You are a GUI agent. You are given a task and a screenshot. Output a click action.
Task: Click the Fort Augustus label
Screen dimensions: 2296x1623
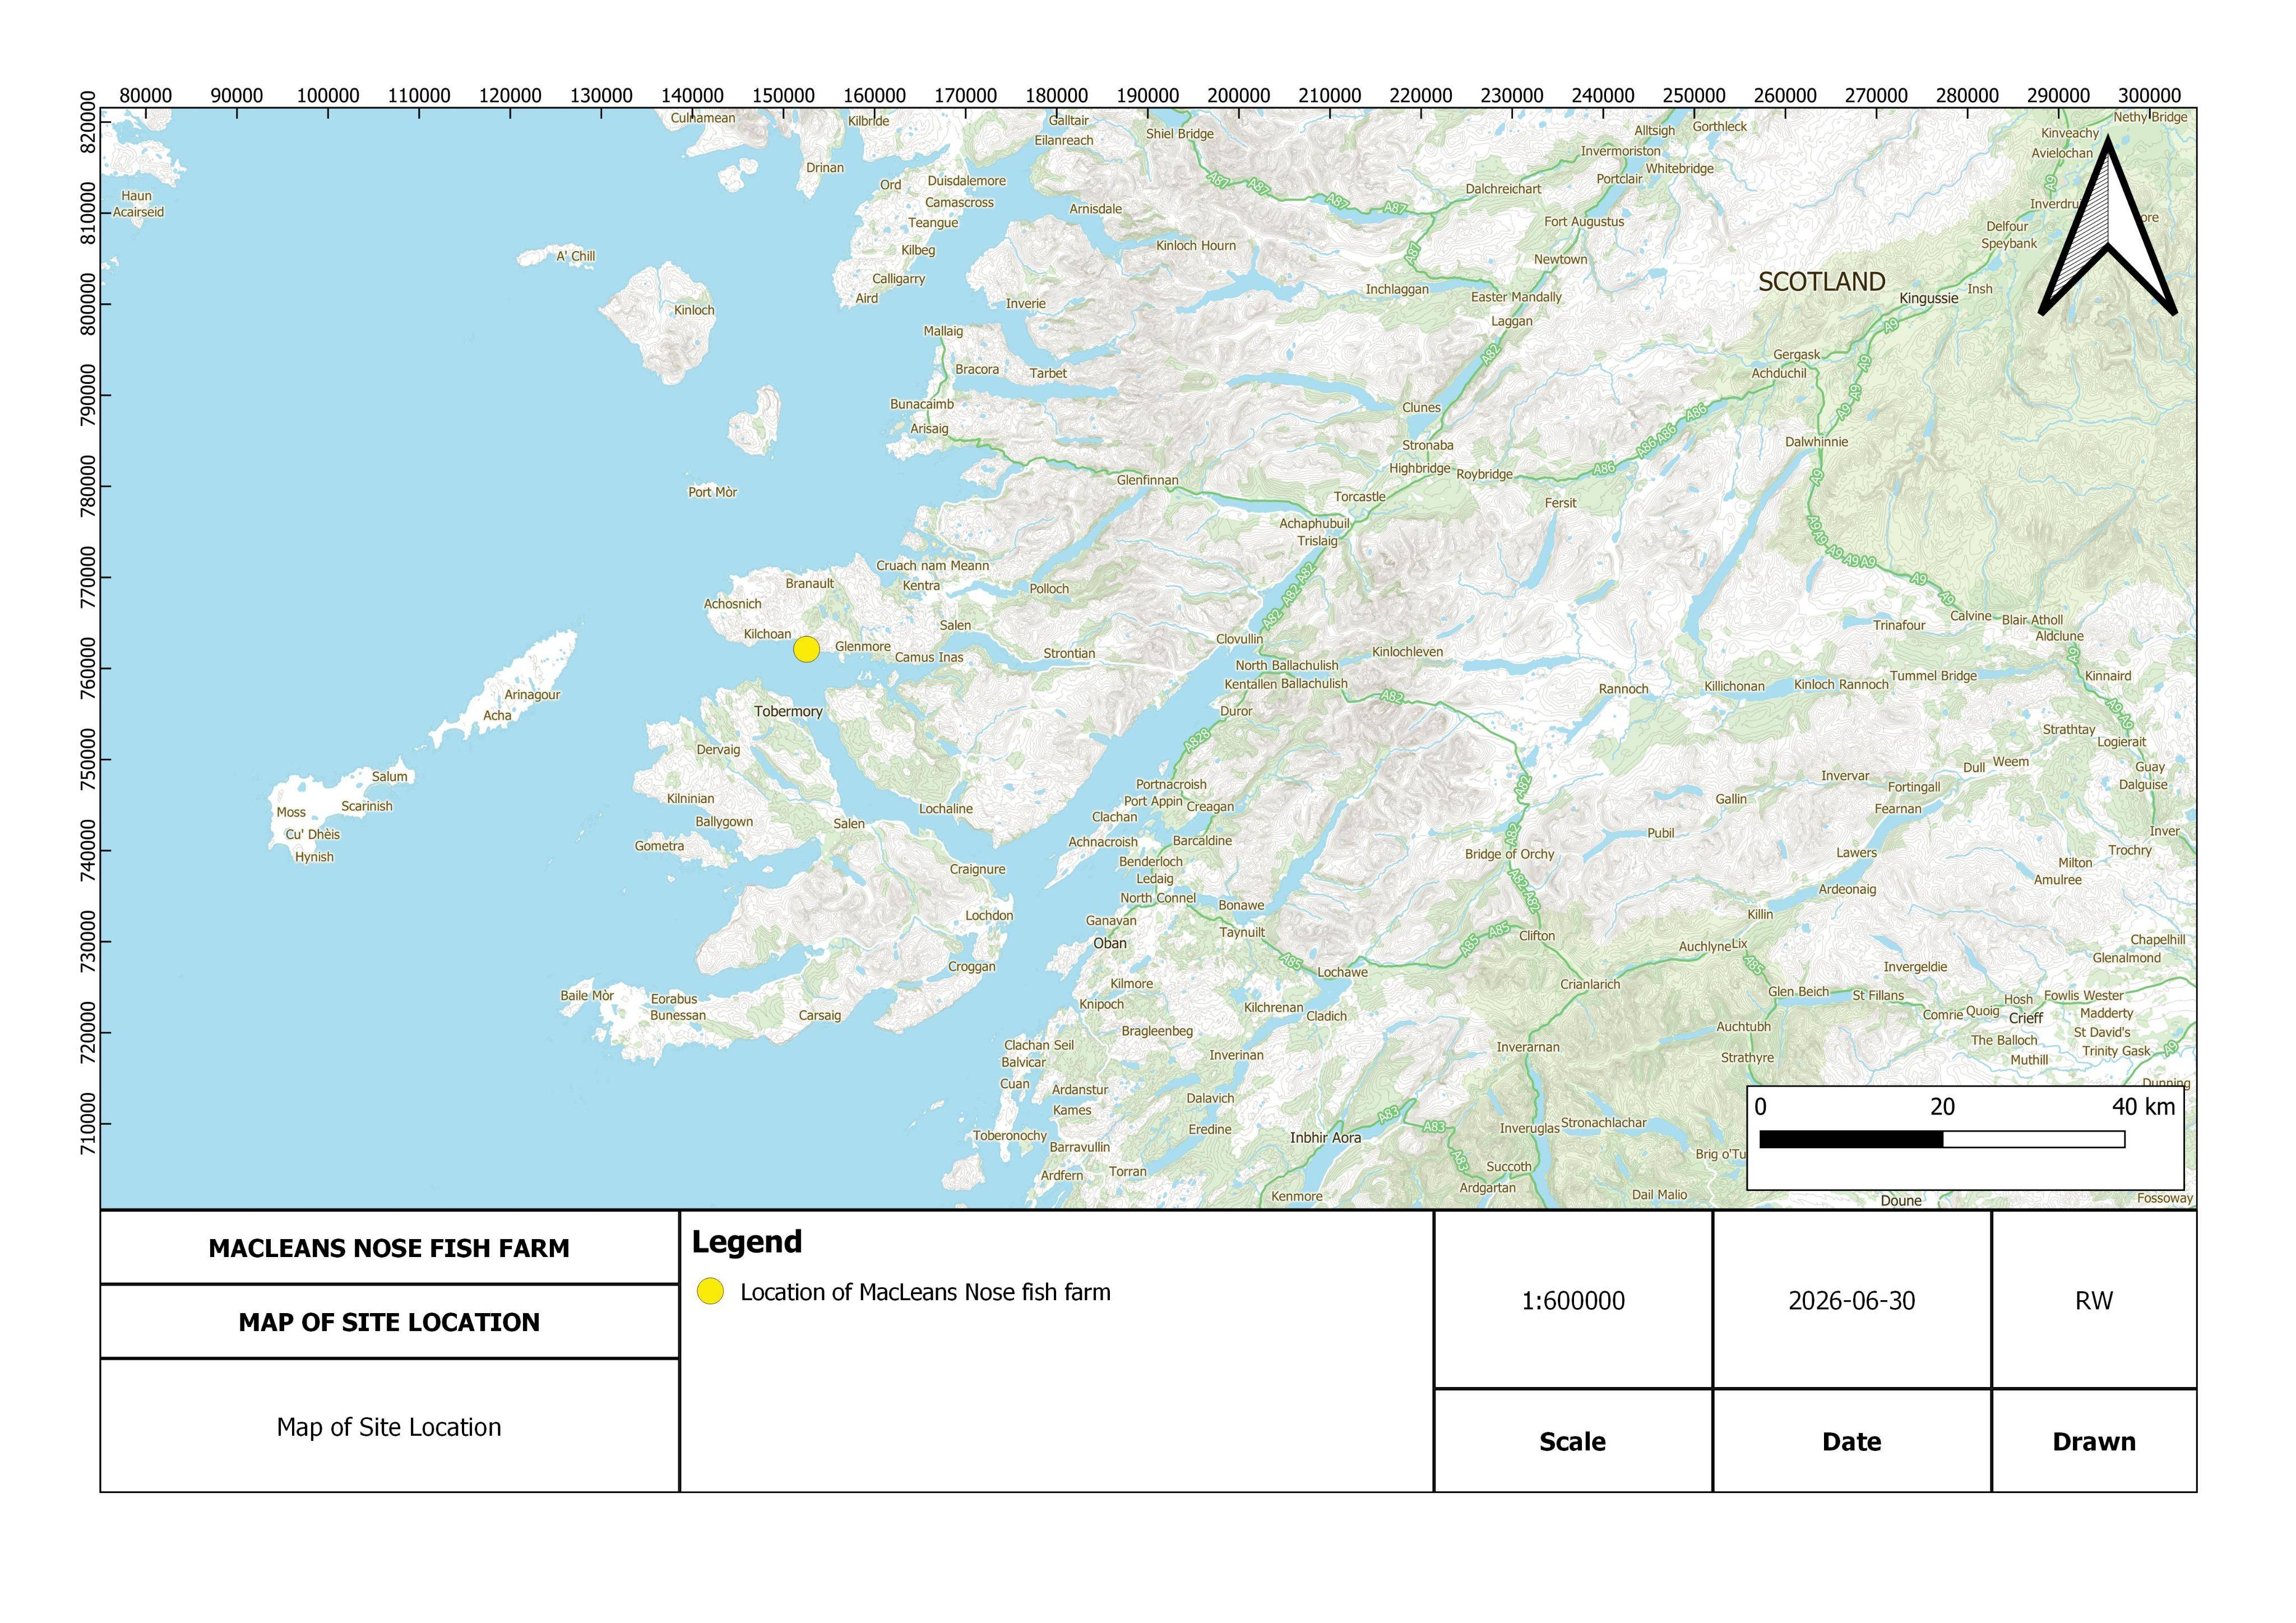click(1584, 221)
